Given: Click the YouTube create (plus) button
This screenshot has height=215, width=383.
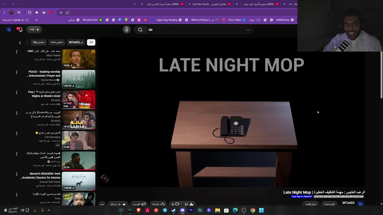Looking at the screenshot, I should point(34,29).
